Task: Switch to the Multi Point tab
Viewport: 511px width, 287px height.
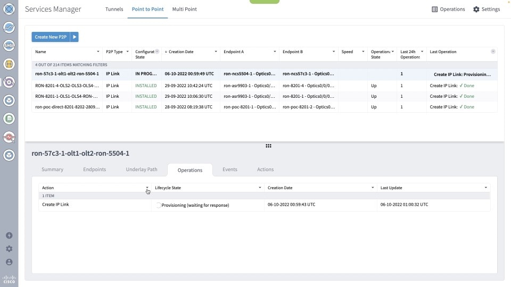Action: tap(185, 9)
